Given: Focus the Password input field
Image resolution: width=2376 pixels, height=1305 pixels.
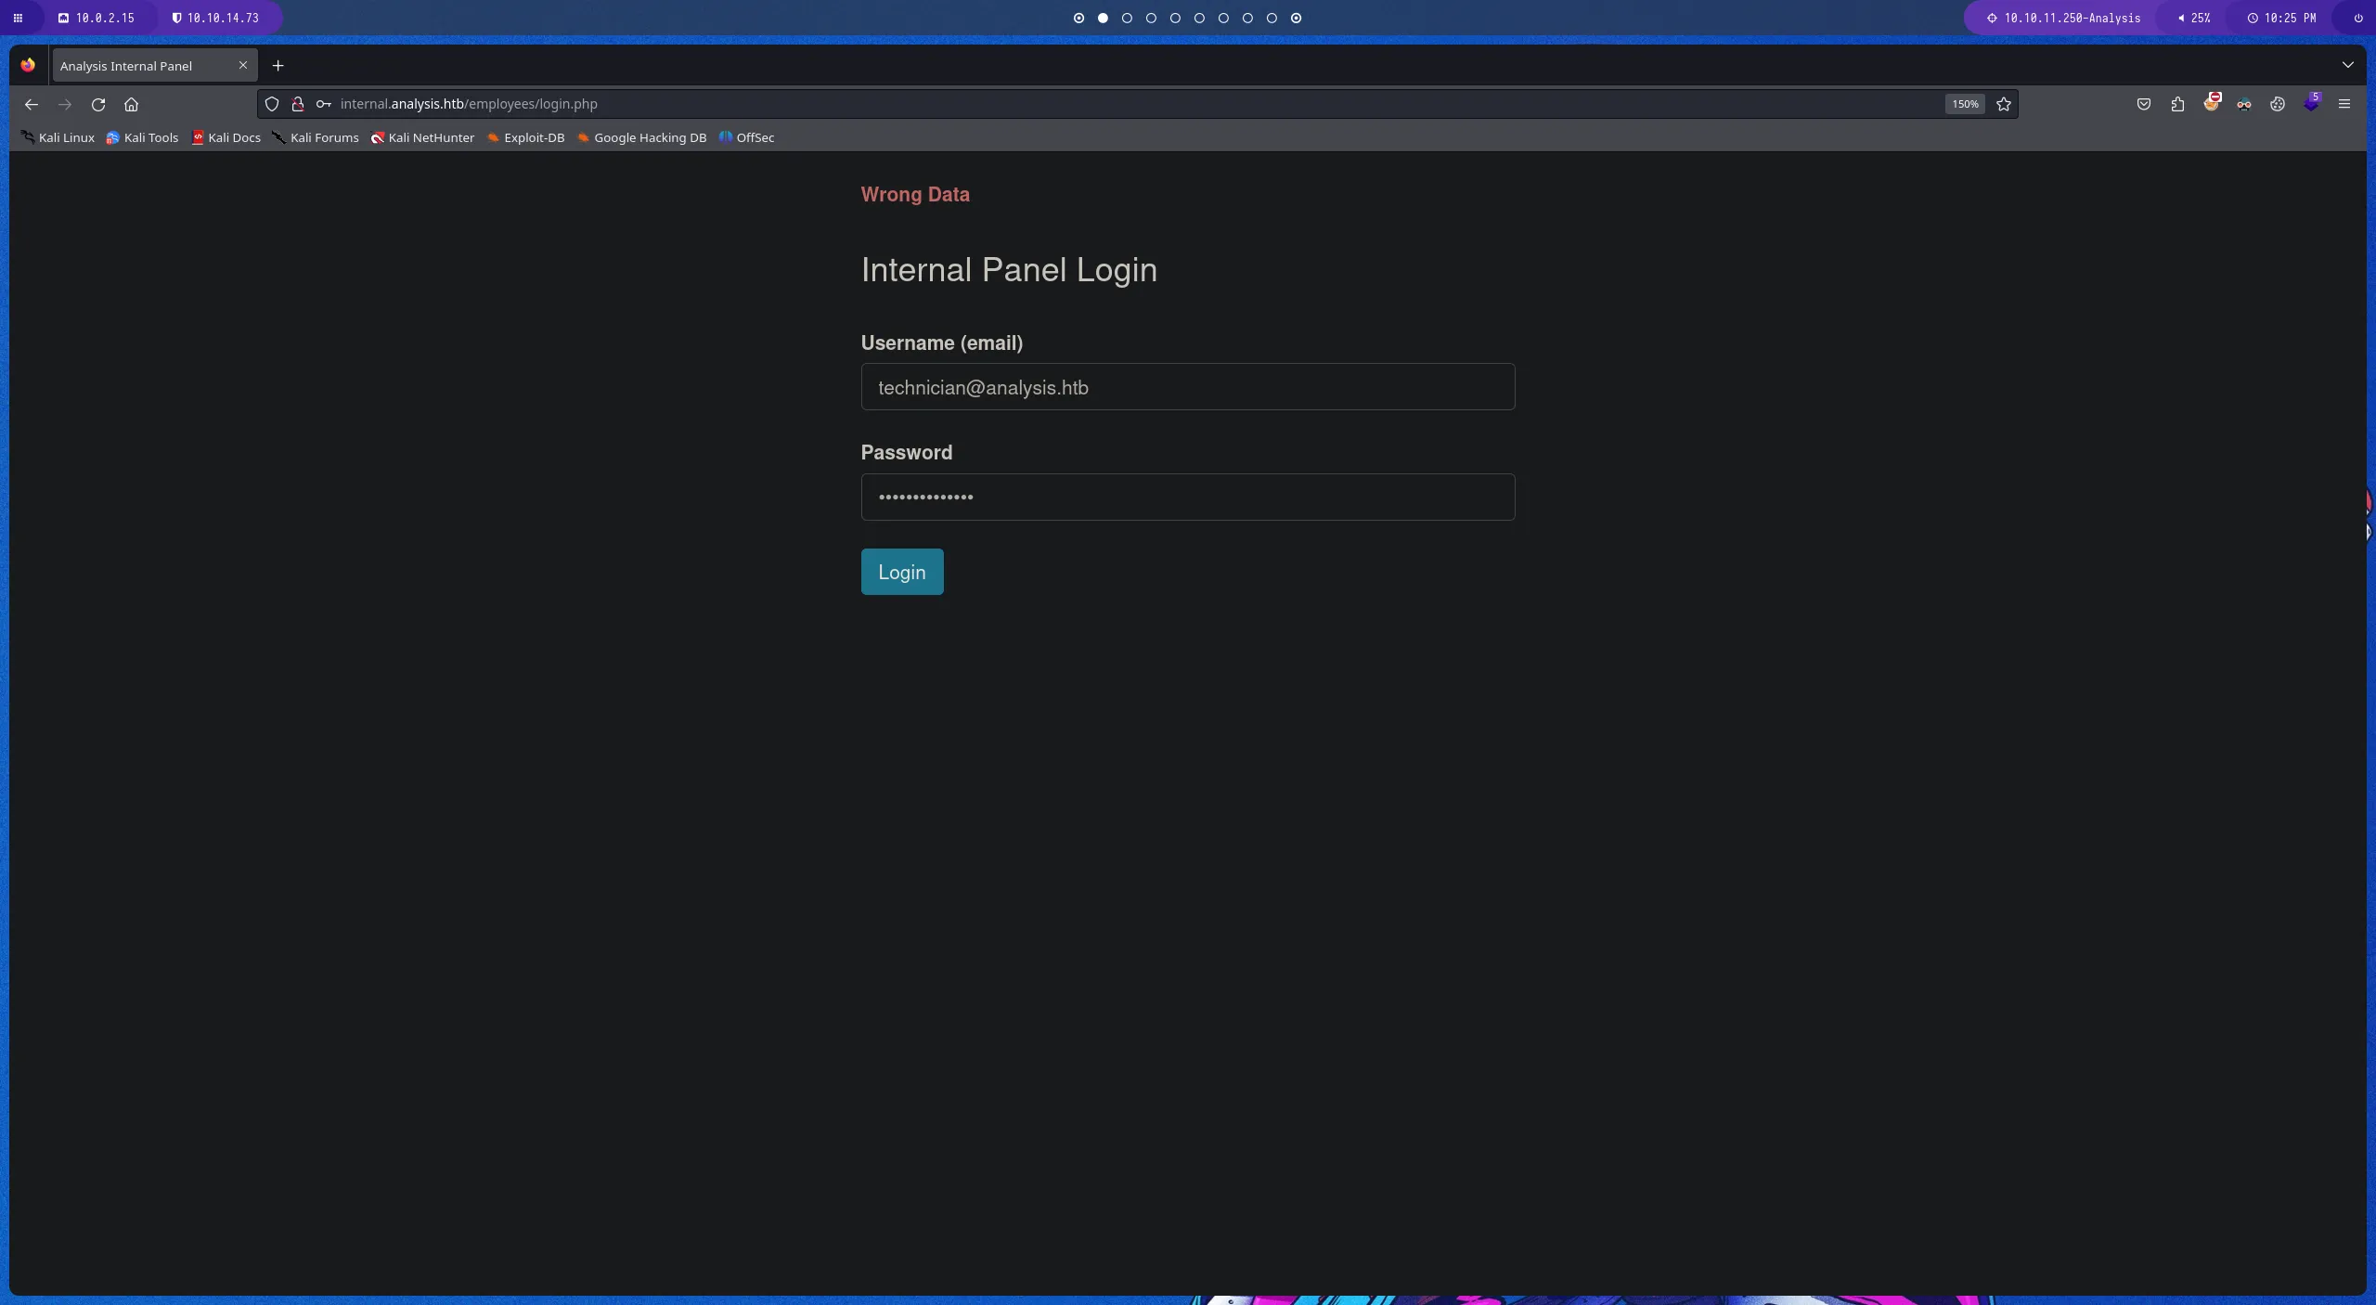Looking at the screenshot, I should [1187, 497].
